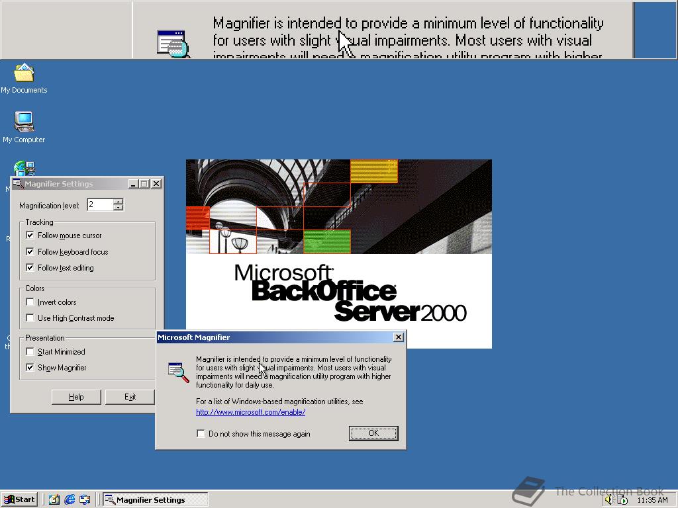Enable Invert colors checkbox
This screenshot has height=508, width=678.
[30, 302]
